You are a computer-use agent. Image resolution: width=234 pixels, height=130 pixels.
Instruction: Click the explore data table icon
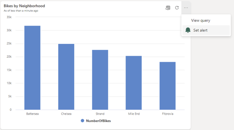point(168,8)
